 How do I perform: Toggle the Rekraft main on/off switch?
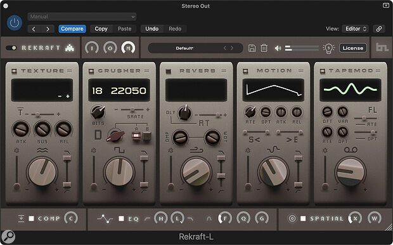point(11,48)
